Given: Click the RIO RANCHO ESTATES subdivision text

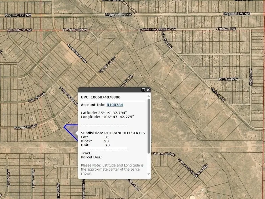Looking at the screenshot, I should tap(124, 133).
